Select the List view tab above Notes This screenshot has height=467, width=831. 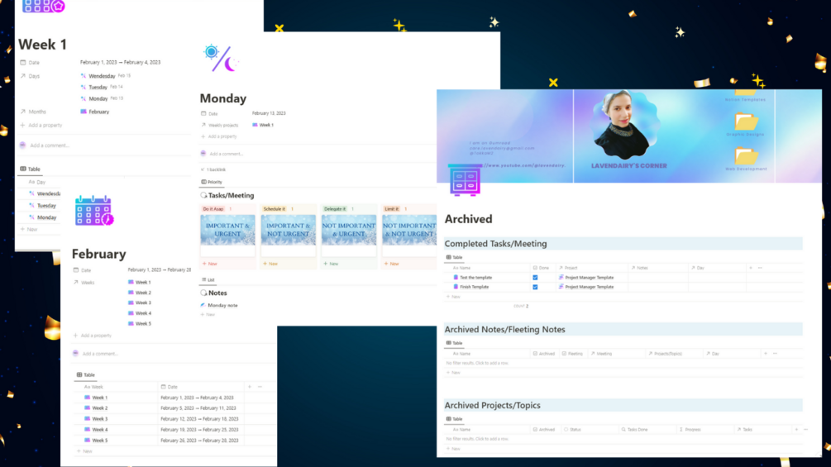(x=208, y=279)
